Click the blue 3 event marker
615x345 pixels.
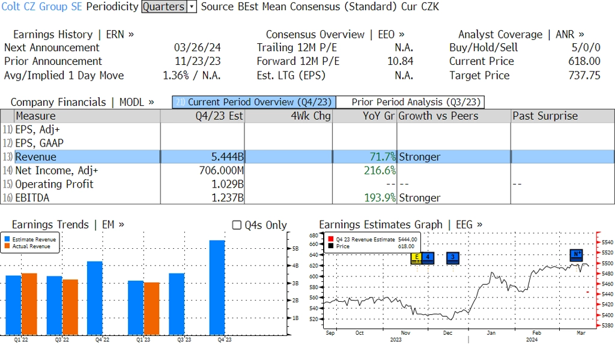click(x=453, y=258)
